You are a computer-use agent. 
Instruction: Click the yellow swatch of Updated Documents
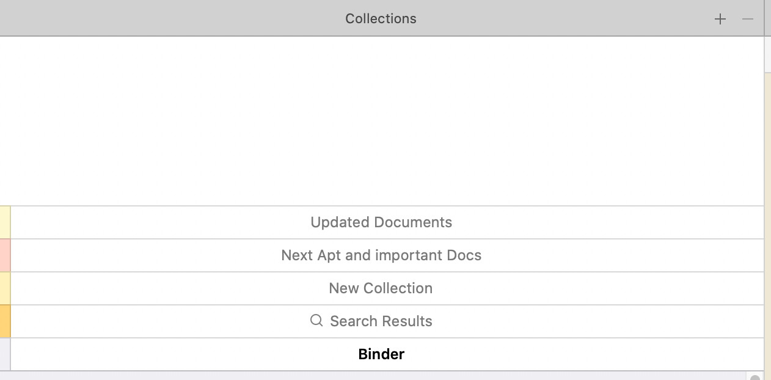(5, 222)
